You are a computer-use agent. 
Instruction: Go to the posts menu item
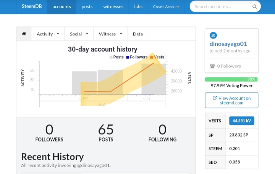[x=87, y=6]
